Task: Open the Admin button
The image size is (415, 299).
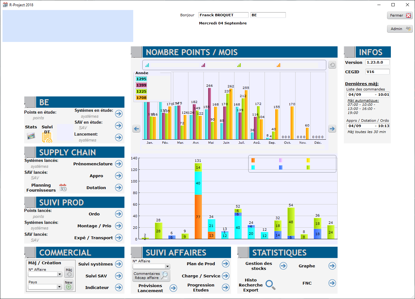Action: 400,29
